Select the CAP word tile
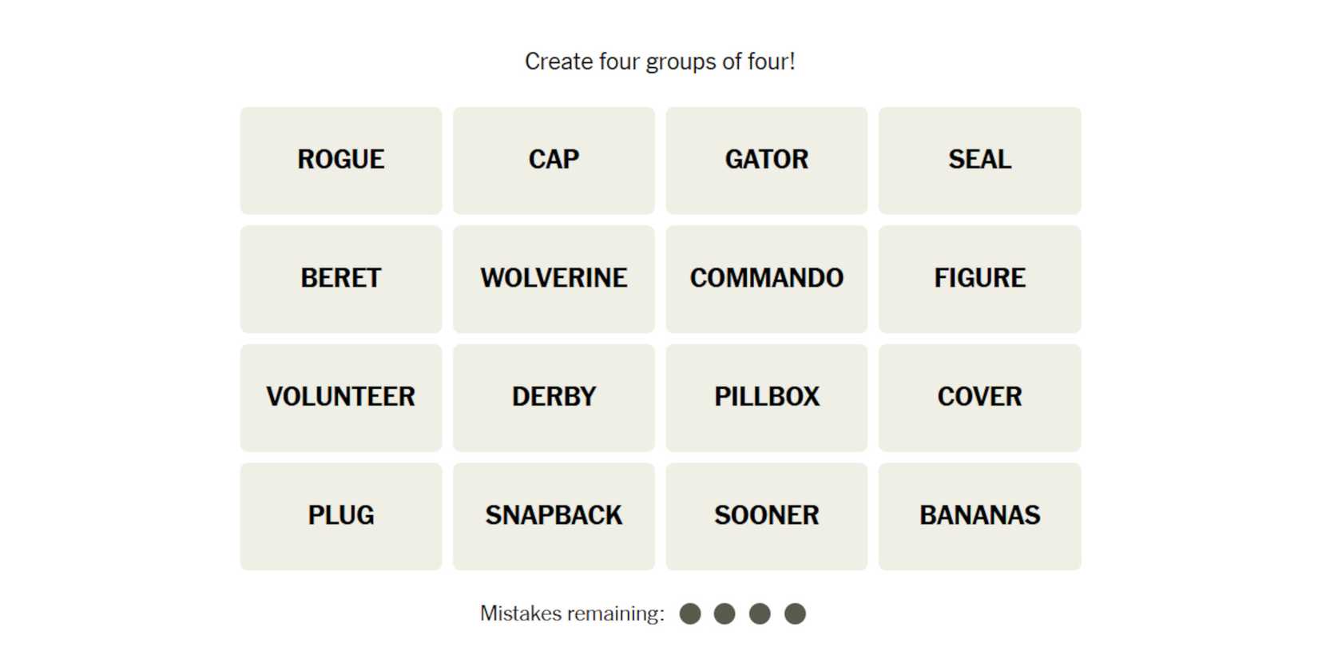Image resolution: width=1318 pixels, height=659 pixels. (x=554, y=161)
